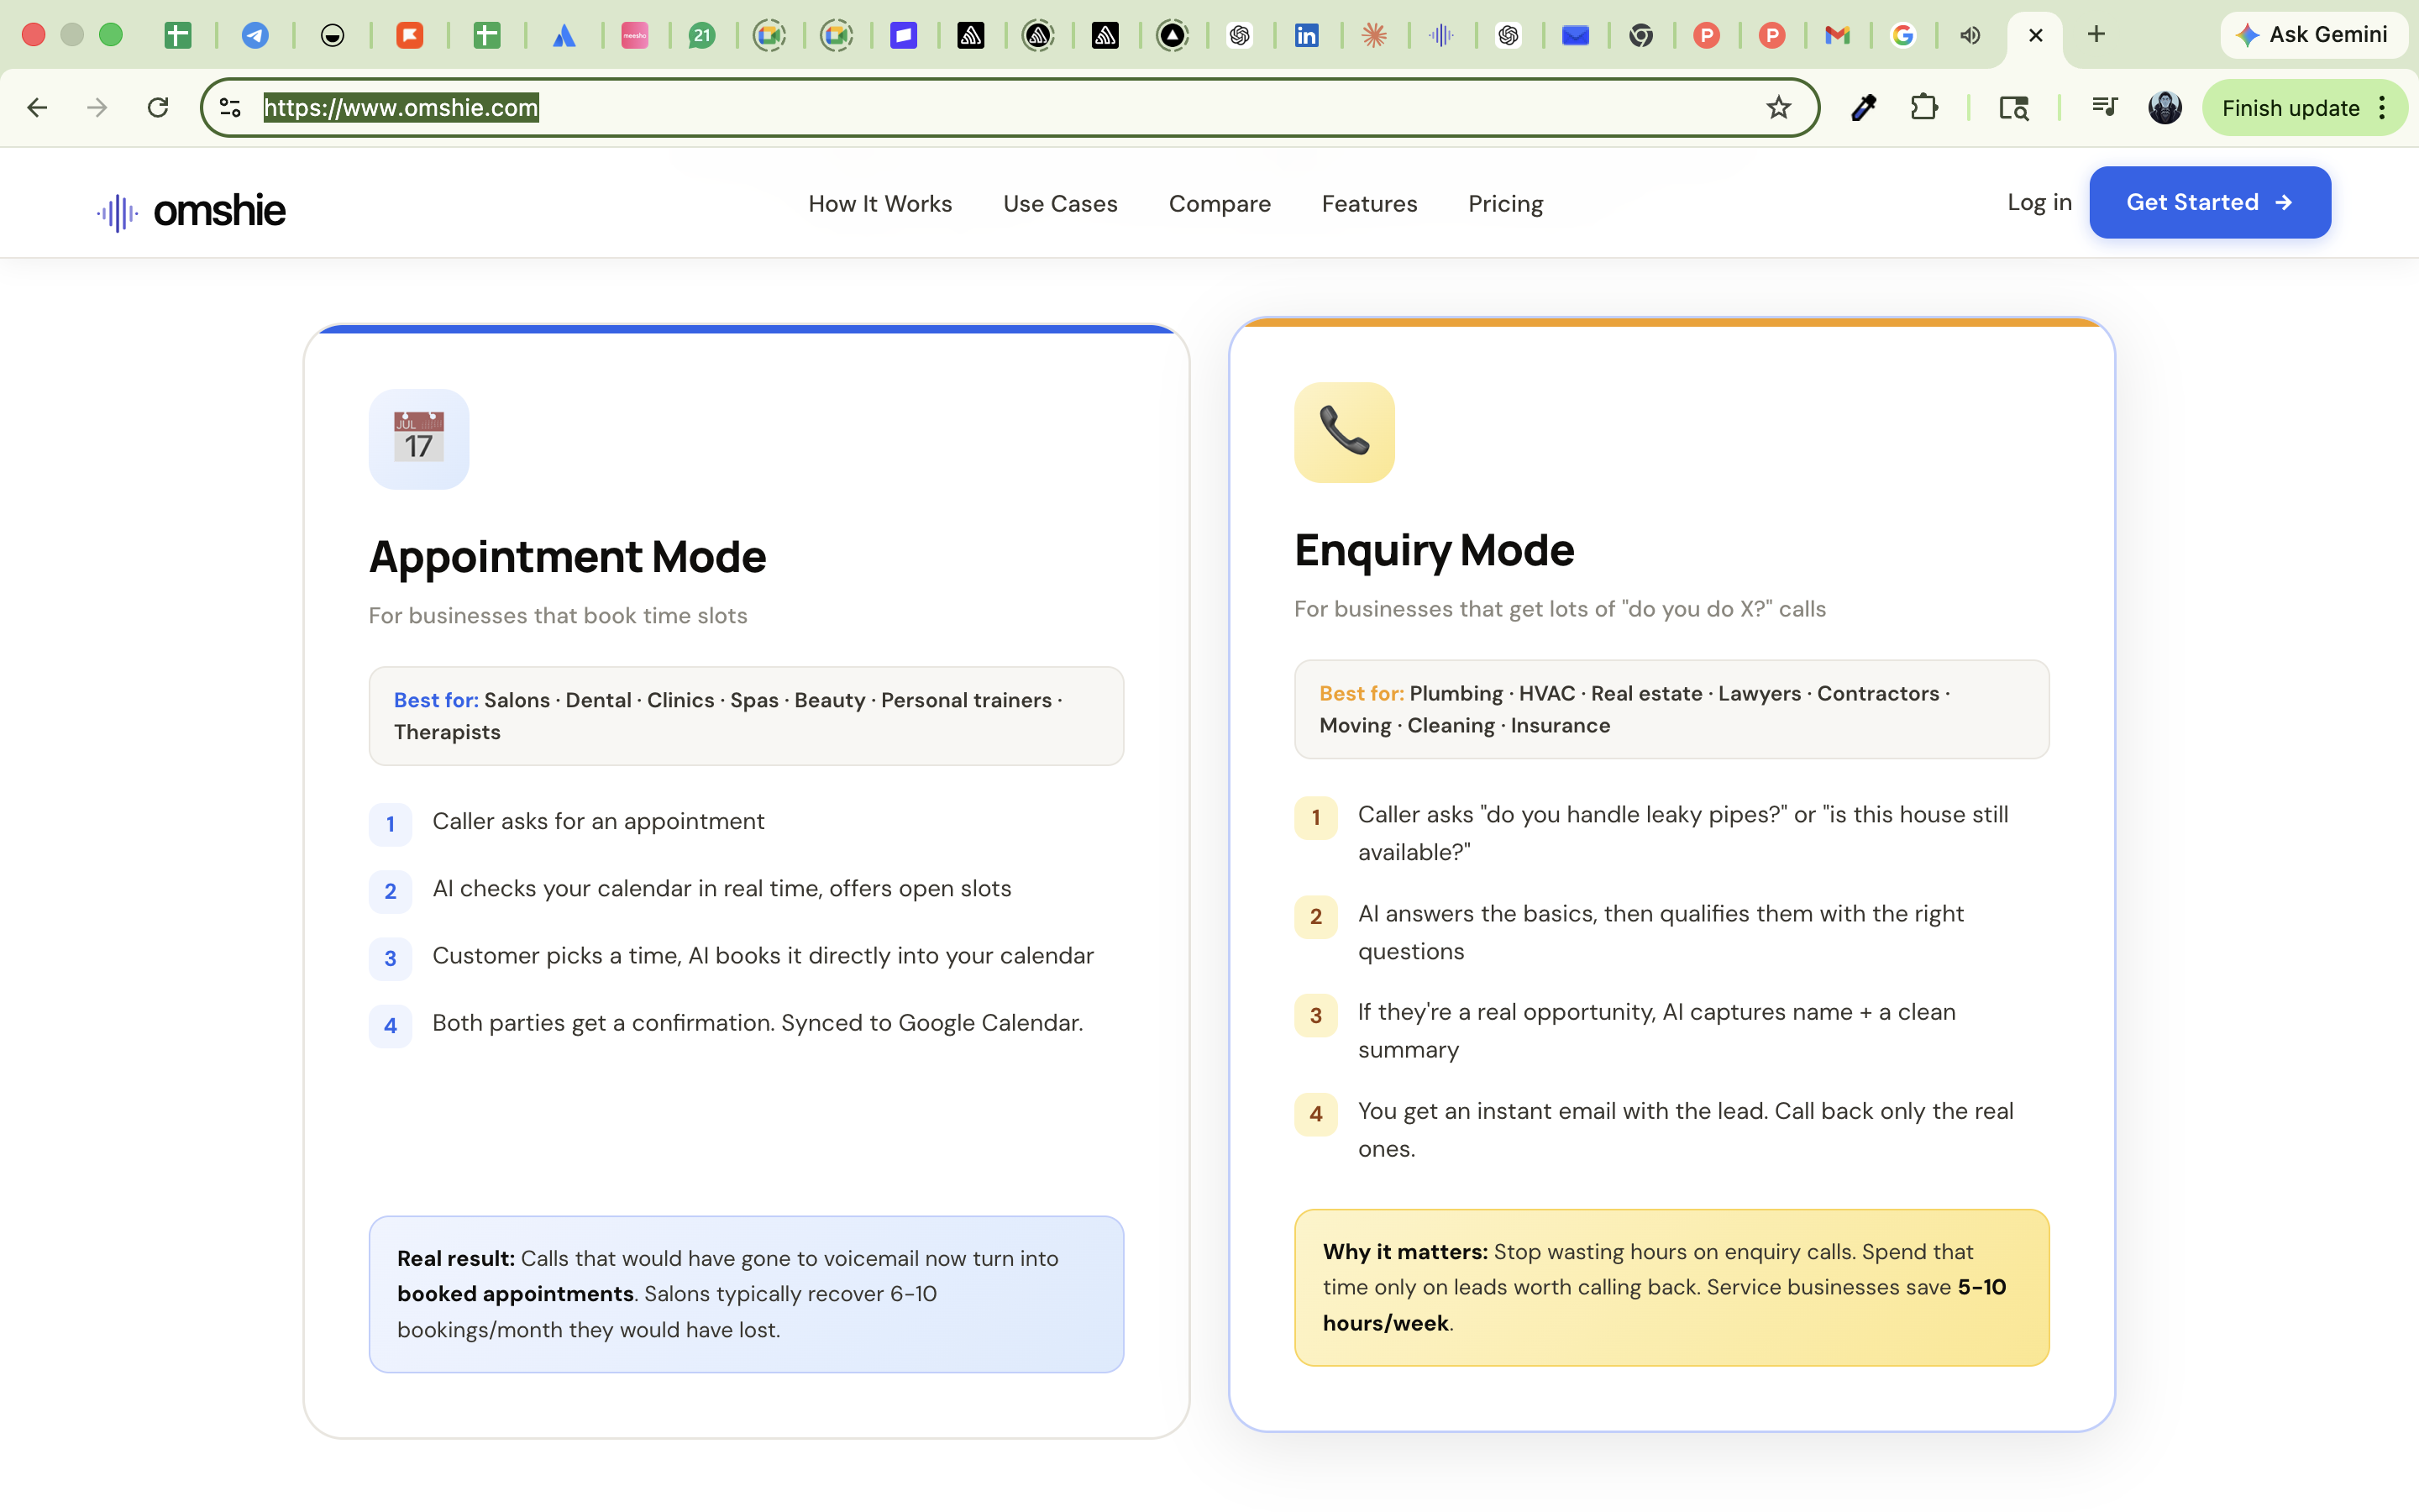The width and height of the screenshot is (2419, 1512).
Task: Select the URL in the address bar
Action: [401, 108]
